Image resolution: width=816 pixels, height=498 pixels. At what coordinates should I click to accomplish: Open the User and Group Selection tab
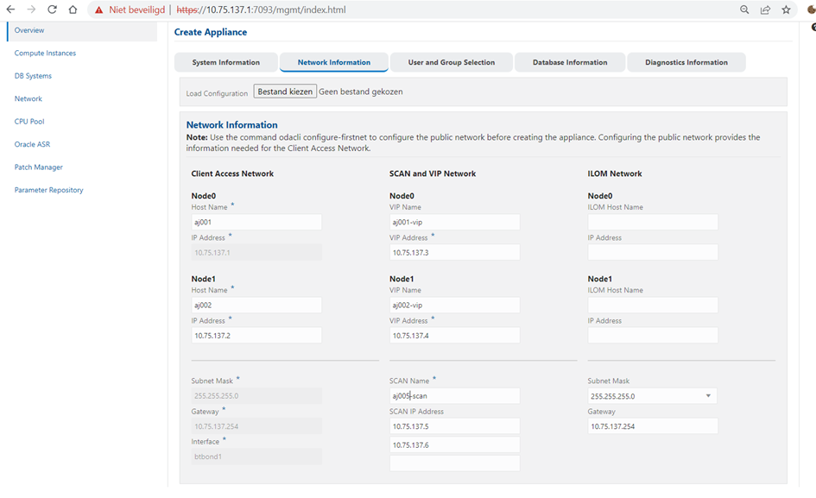pos(451,62)
